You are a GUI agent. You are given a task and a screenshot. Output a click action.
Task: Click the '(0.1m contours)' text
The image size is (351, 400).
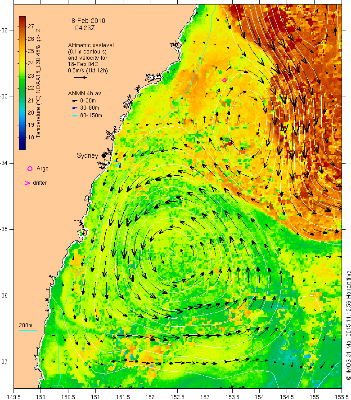87,52
